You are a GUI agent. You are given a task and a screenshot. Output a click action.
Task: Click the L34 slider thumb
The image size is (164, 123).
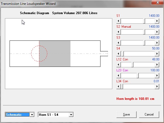tap(122, 87)
